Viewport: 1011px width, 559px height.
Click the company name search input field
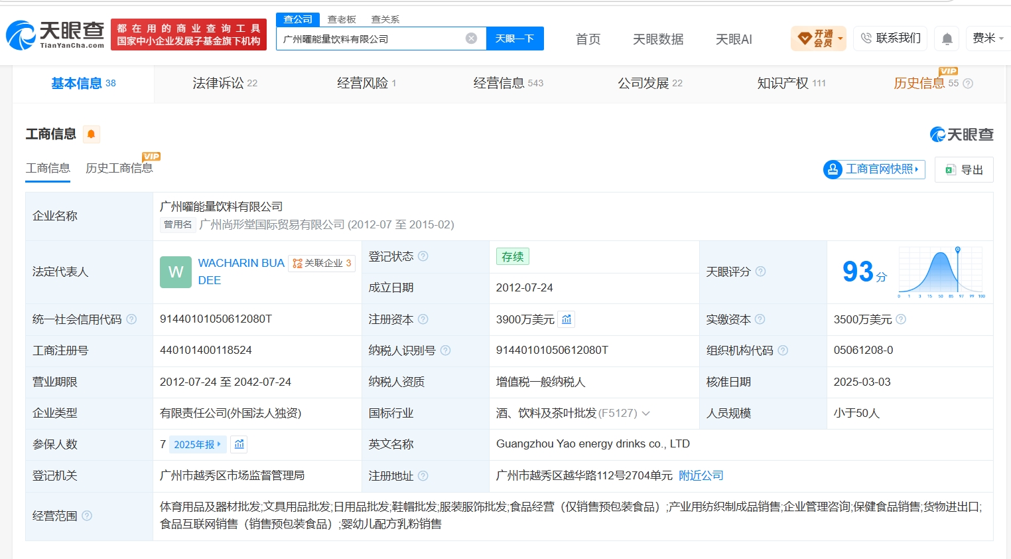point(371,39)
